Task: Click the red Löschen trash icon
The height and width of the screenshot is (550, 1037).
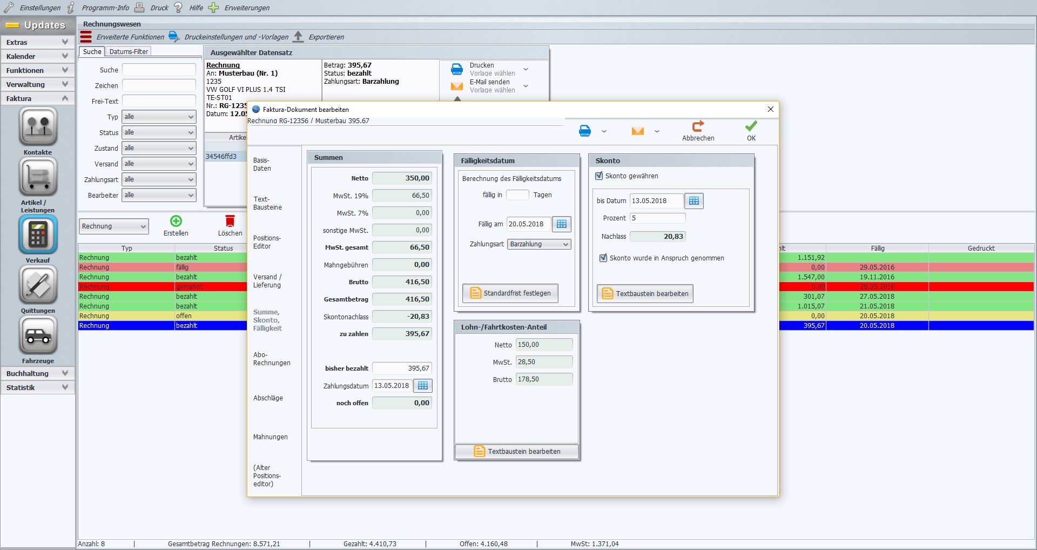Action: click(230, 221)
